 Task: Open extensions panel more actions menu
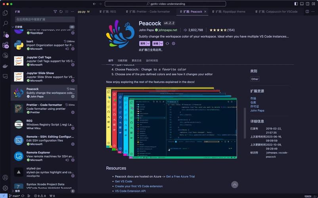click(73, 12)
